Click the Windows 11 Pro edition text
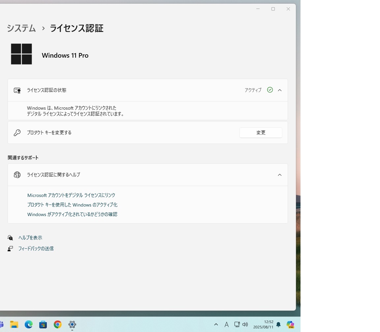The height and width of the screenshot is (332, 380). tap(65, 55)
